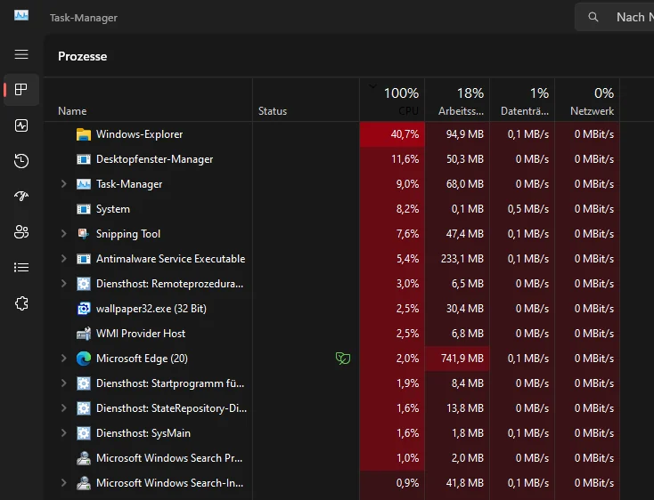Click the wallpaper32.exe icon
654x500 pixels.
tap(84, 309)
